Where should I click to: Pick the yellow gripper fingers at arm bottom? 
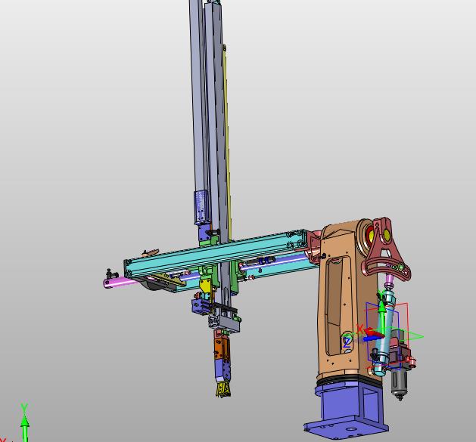223,389
